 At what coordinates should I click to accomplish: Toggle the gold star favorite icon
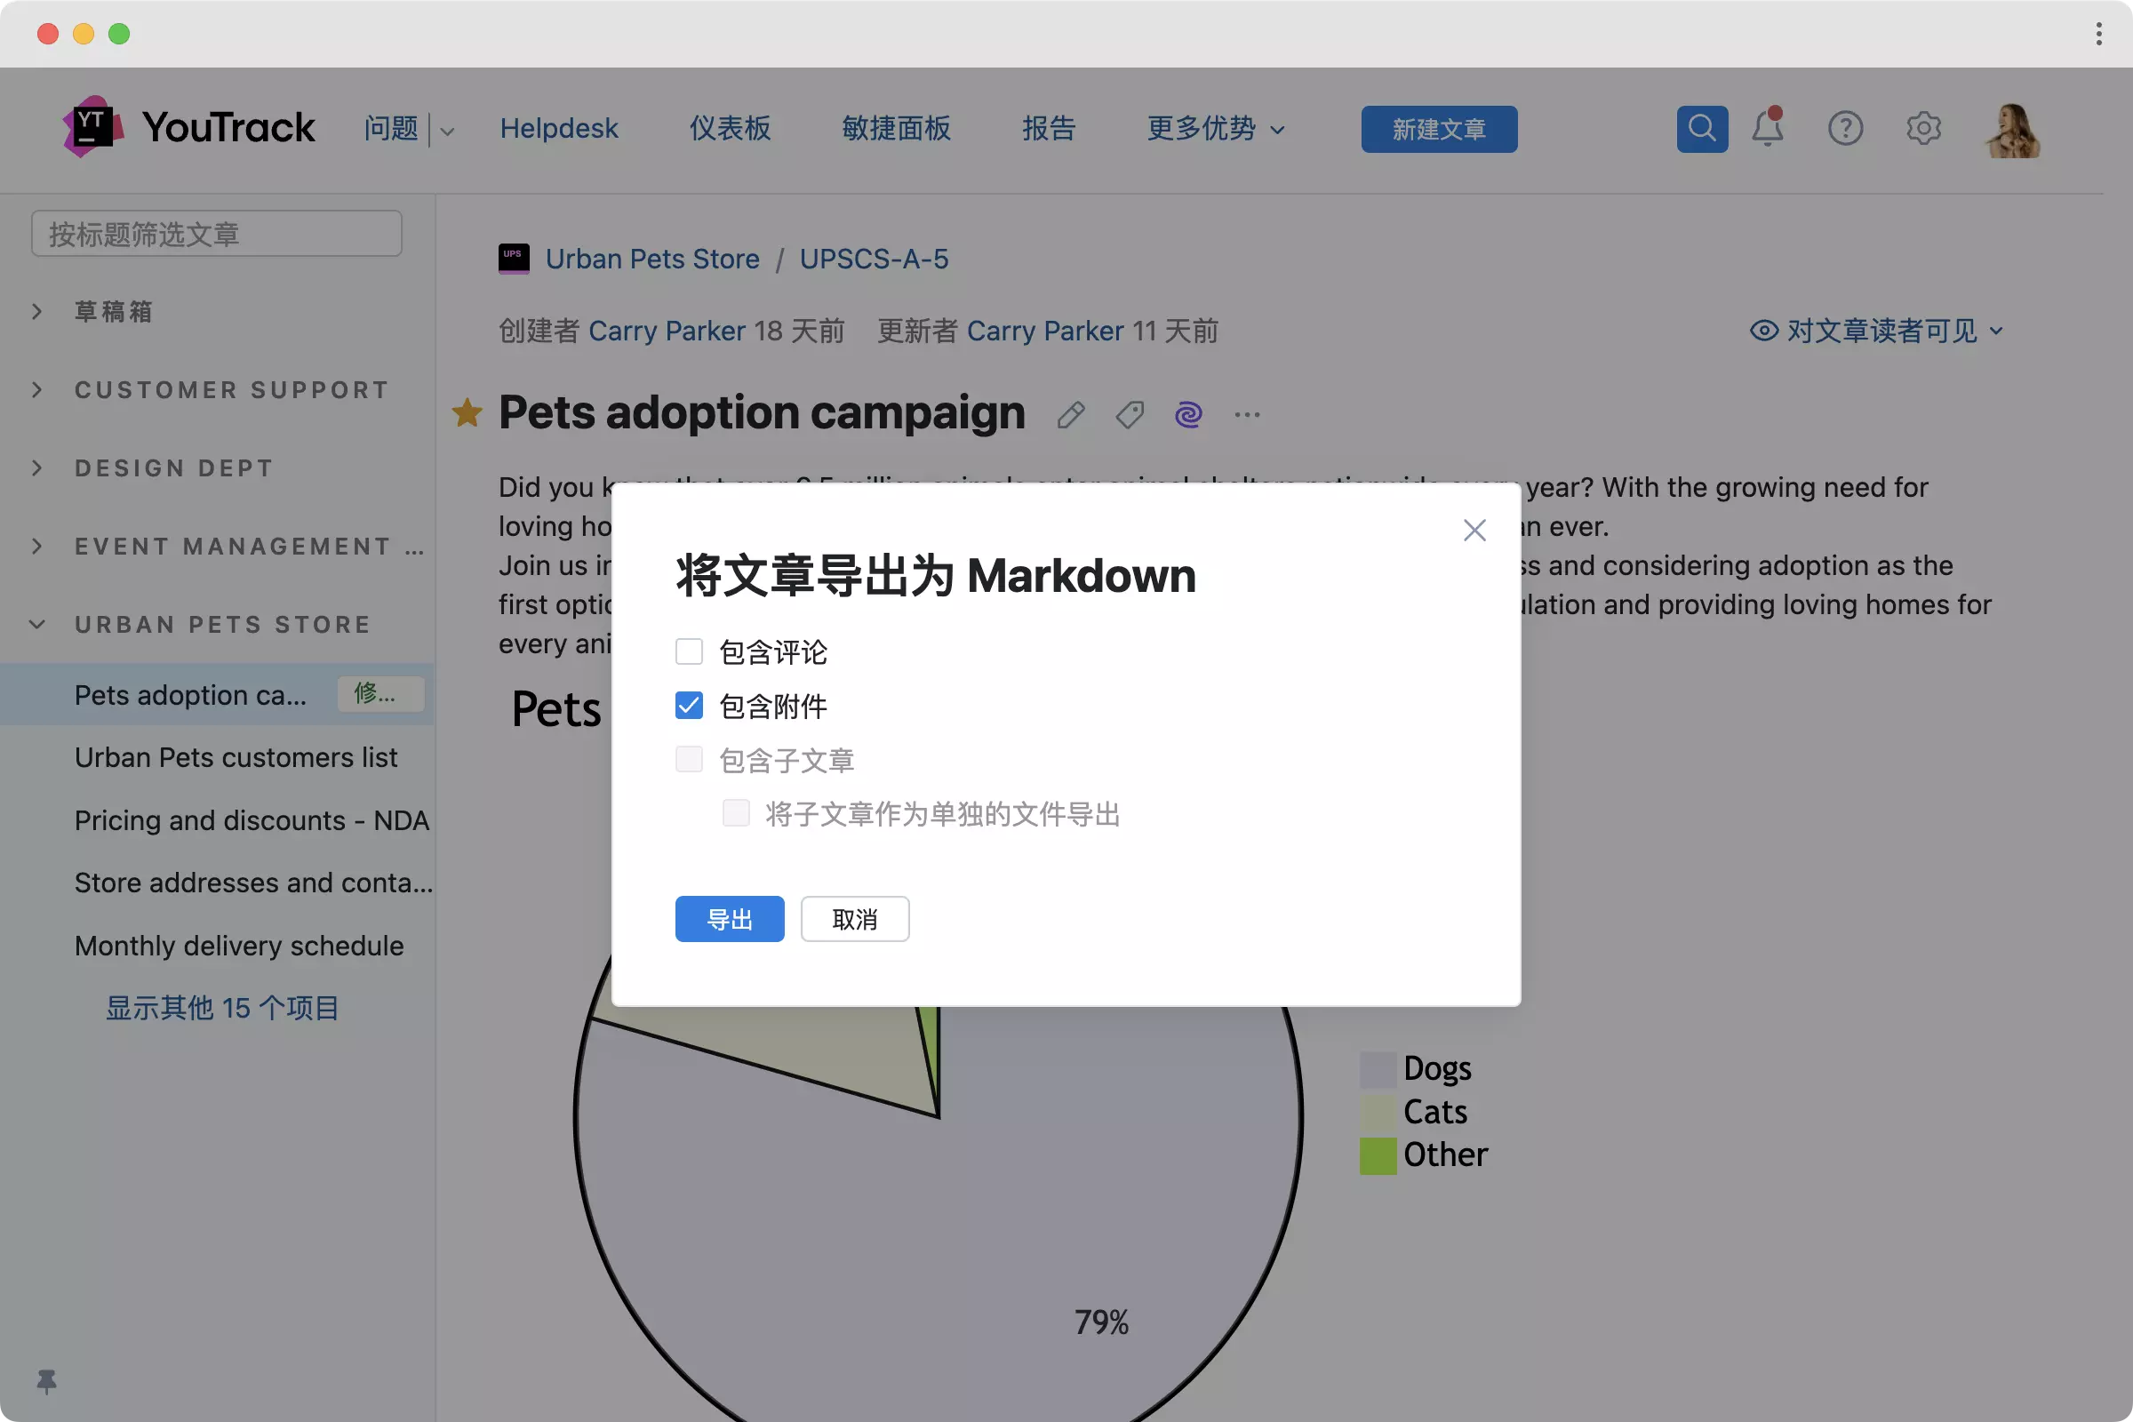click(467, 413)
